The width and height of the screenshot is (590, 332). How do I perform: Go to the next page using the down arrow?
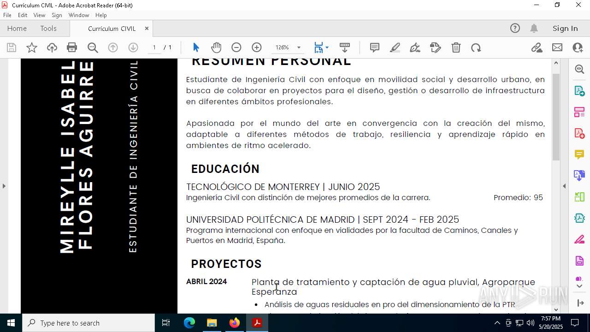(133, 47)
